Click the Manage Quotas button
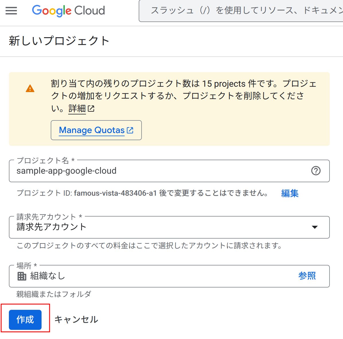This screenshot has height=339, width=343. click(96, 130)
